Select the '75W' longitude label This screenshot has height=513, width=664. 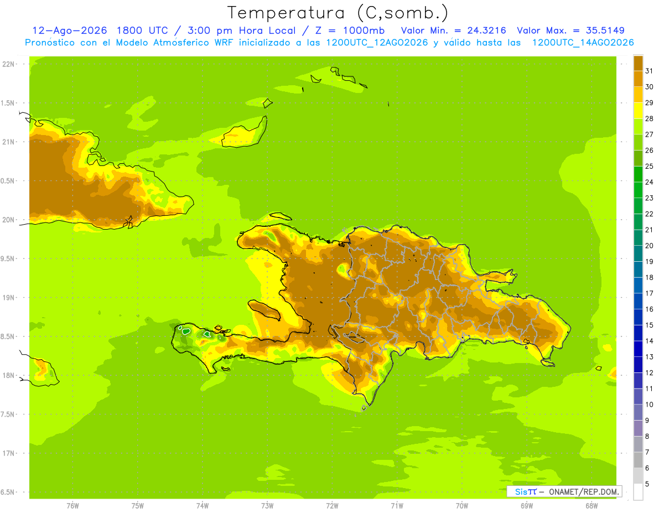138,506
